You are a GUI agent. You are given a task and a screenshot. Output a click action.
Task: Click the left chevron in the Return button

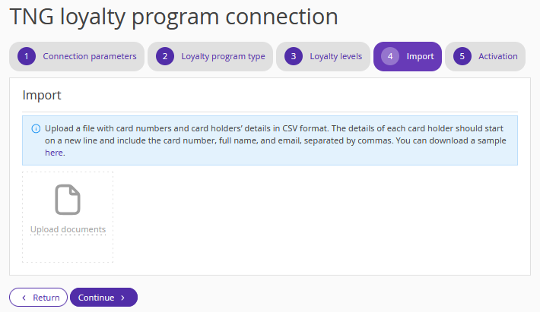click(x=24, y=298)
